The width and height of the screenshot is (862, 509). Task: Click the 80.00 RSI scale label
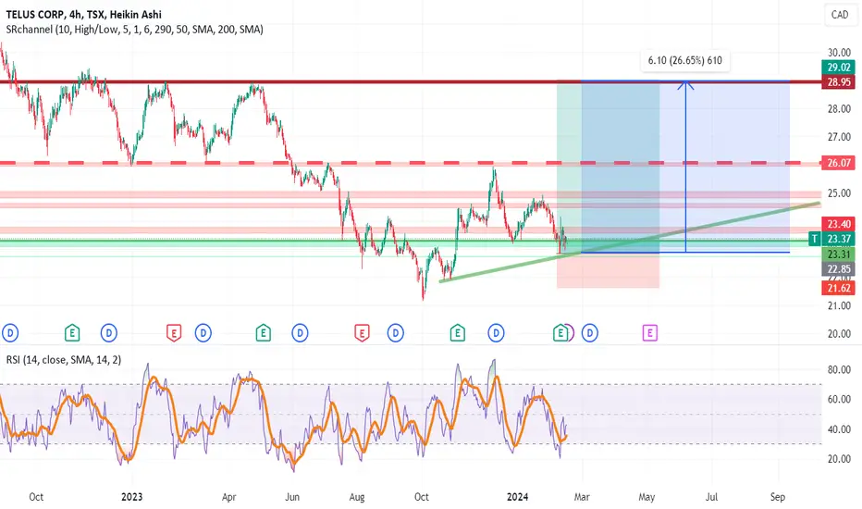tap(839, 370)
